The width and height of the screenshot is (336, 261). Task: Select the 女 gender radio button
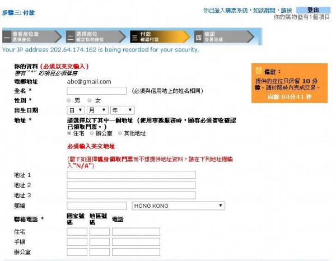90,100
